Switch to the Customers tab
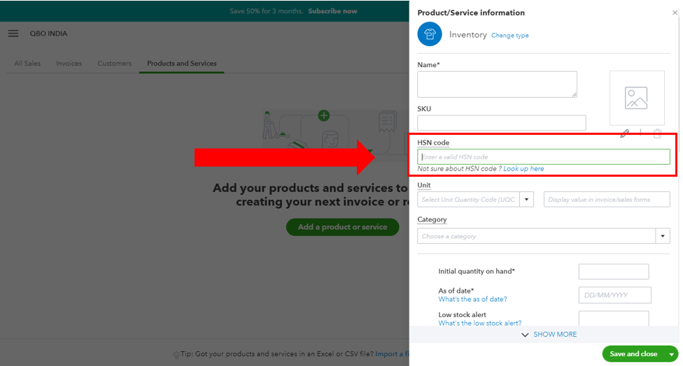Screen dimensions: 683x366 pyautogui.click(x=115, y=64)
